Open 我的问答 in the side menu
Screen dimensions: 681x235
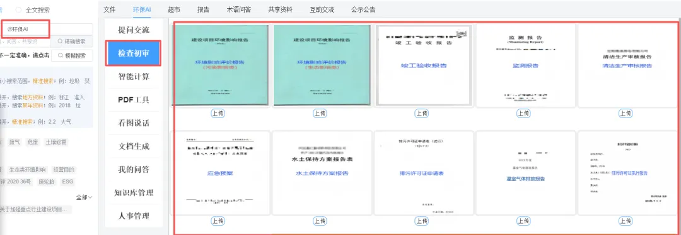pyautogui.click(x=133, y=170)
